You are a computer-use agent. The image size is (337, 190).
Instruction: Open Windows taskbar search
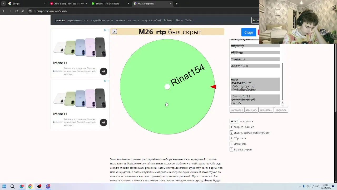tap(13, 187)
